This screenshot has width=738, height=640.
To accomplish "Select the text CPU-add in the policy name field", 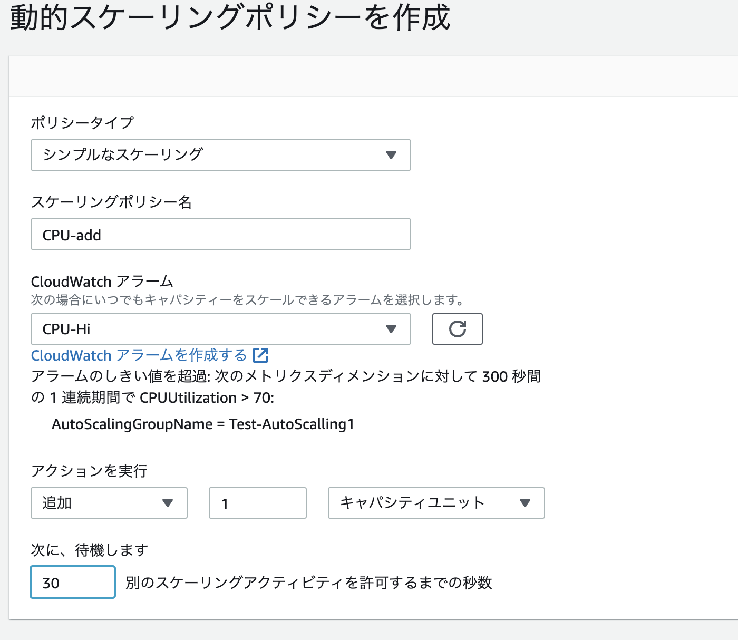I will click(x=72, y=235).
